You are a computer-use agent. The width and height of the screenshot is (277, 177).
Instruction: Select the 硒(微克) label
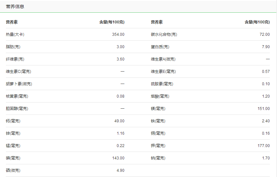[13, 170]
